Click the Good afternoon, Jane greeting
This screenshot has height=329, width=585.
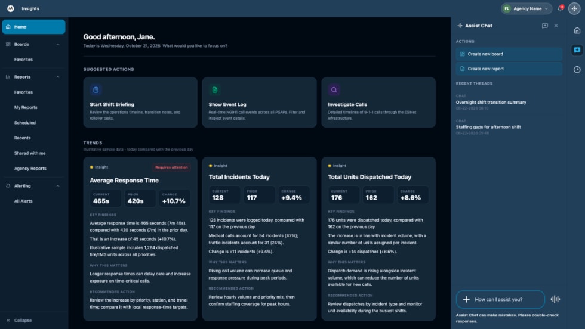tap(119, 37)
